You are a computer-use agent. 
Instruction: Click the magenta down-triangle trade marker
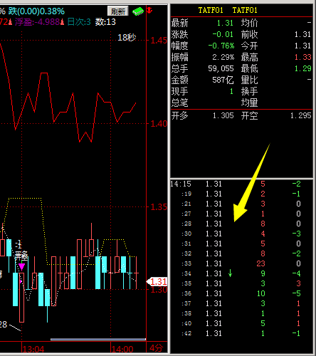(x=22, y=266)
